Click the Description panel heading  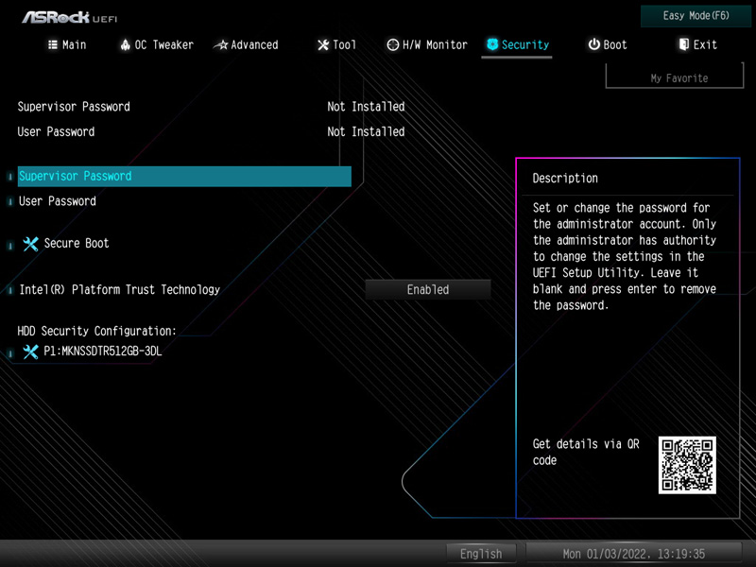(x=565, y=179)
